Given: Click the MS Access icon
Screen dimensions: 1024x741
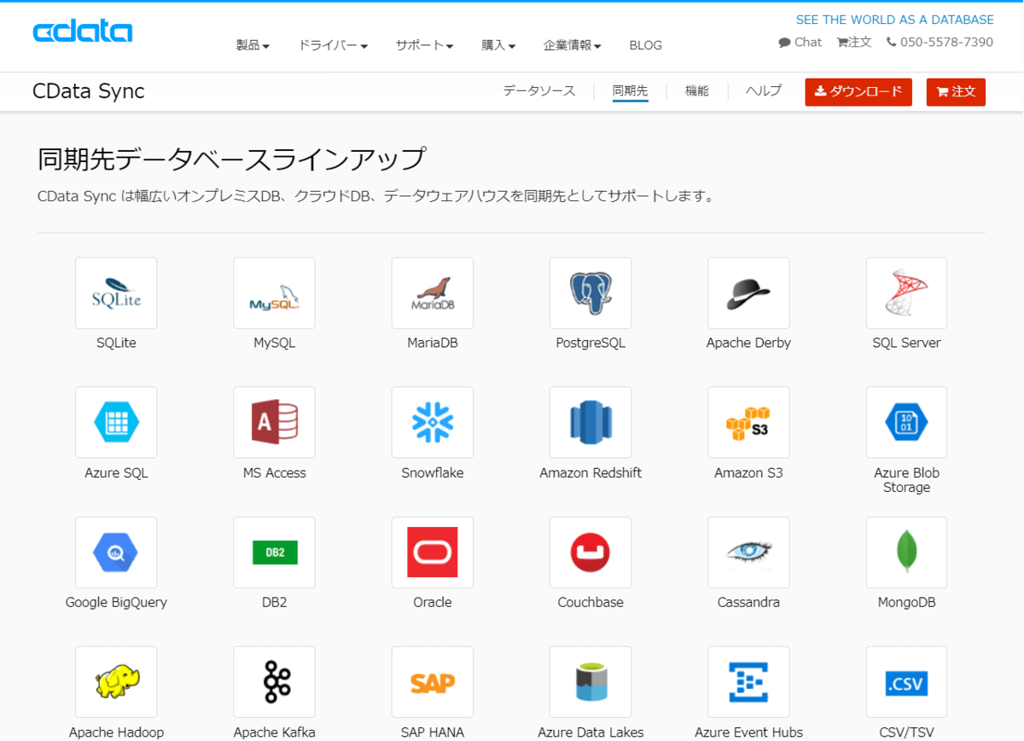Looking at the screenshot, I should point(274,422).
